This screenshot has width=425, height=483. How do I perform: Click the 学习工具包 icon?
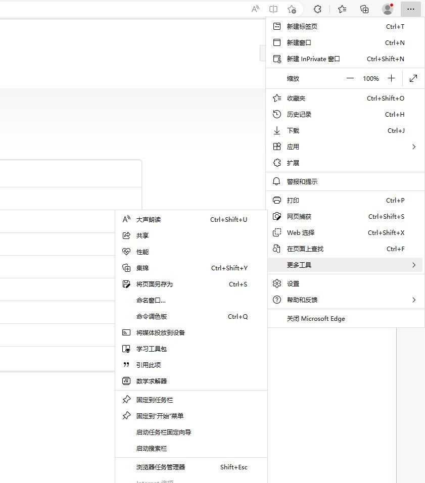point(126,349)
